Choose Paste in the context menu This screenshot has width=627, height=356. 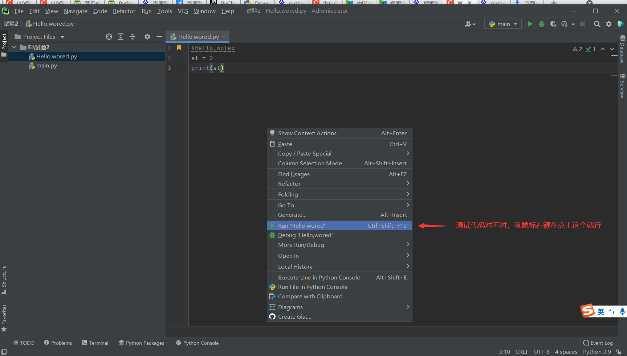339,144
